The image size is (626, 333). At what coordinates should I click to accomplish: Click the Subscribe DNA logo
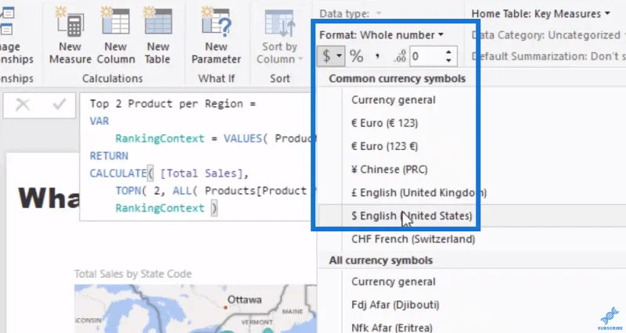coord(610,318)
